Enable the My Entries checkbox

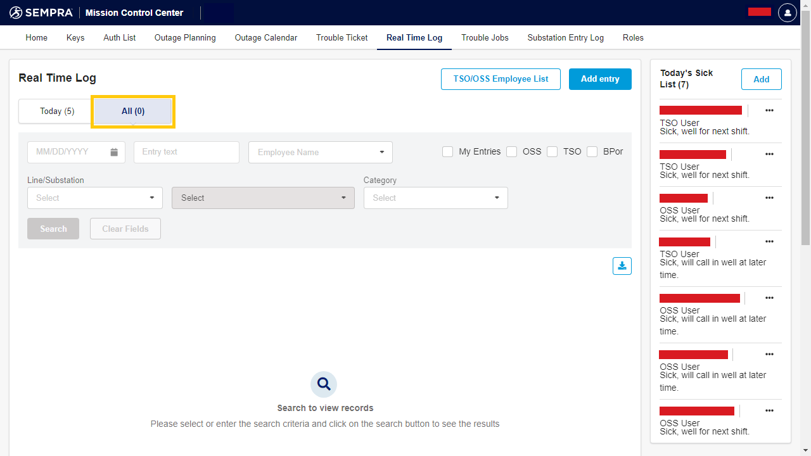click(x=448, y=152)
